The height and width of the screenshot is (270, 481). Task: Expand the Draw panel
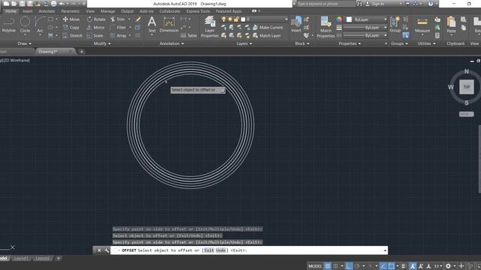[x=24, y=43]
